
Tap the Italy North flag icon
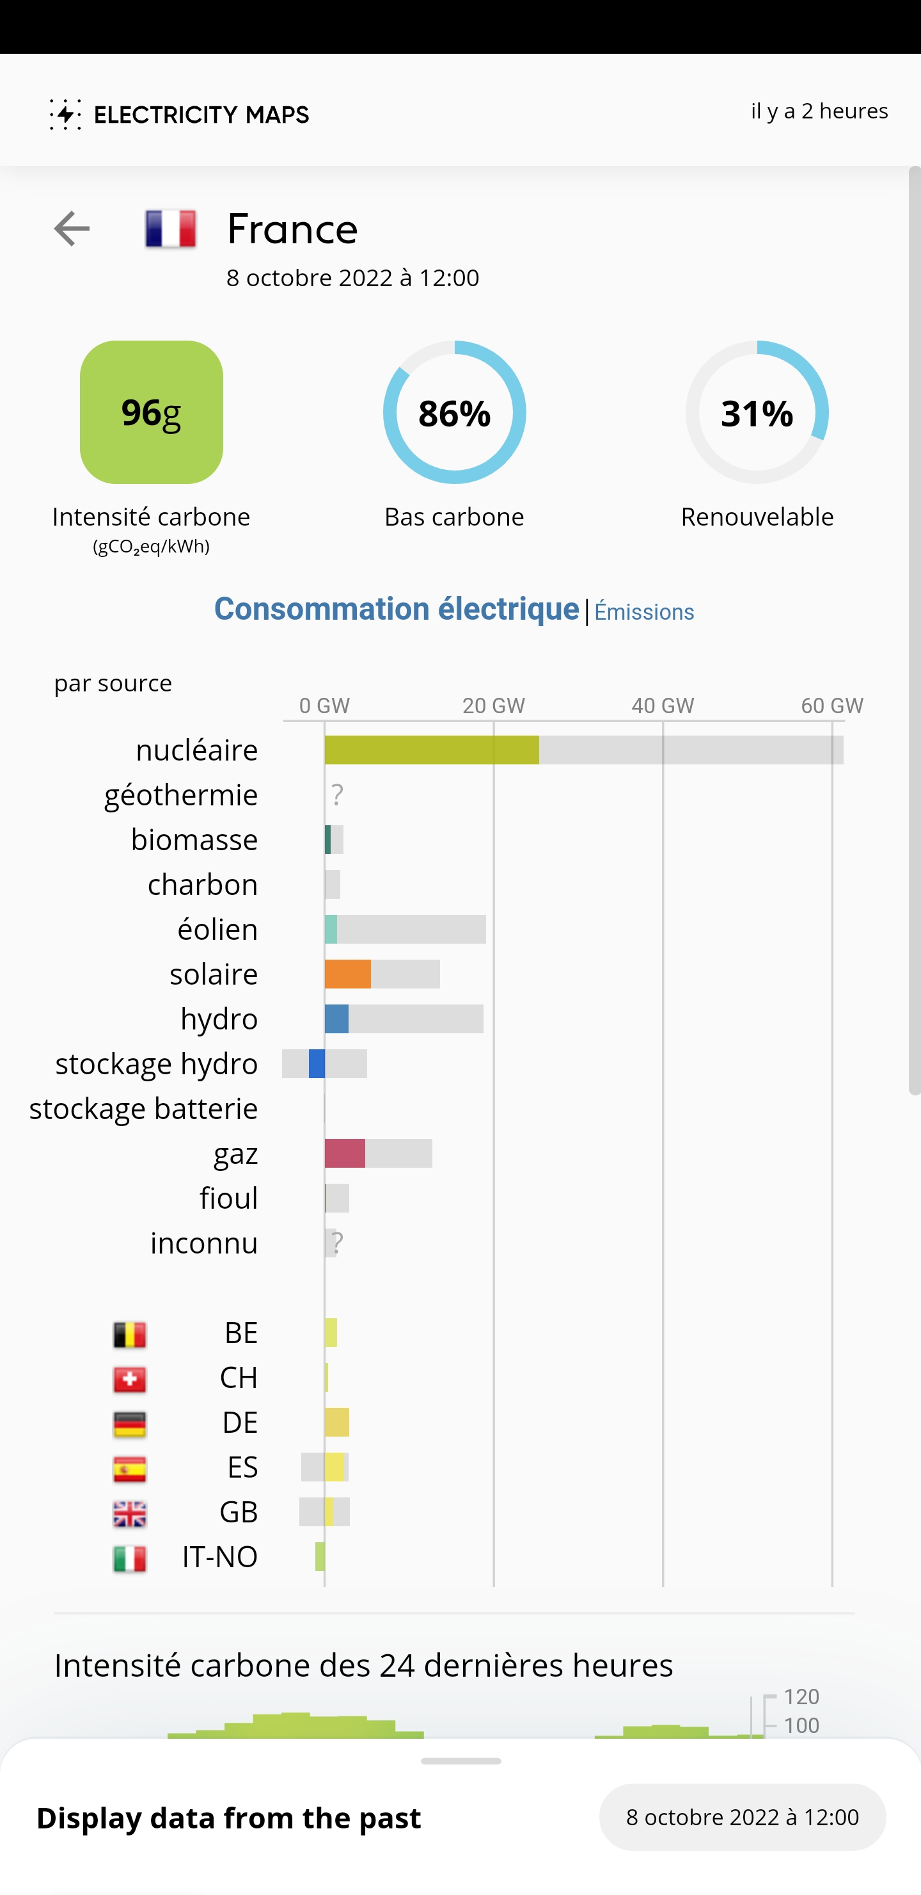[x=129, y=1558]
